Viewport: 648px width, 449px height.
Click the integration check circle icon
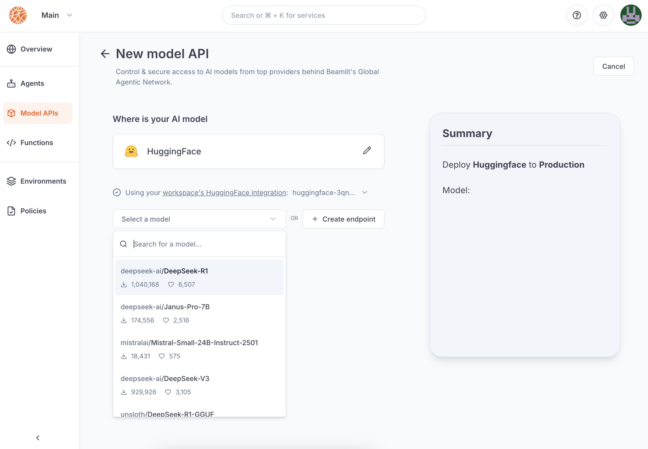pos(117,192)
